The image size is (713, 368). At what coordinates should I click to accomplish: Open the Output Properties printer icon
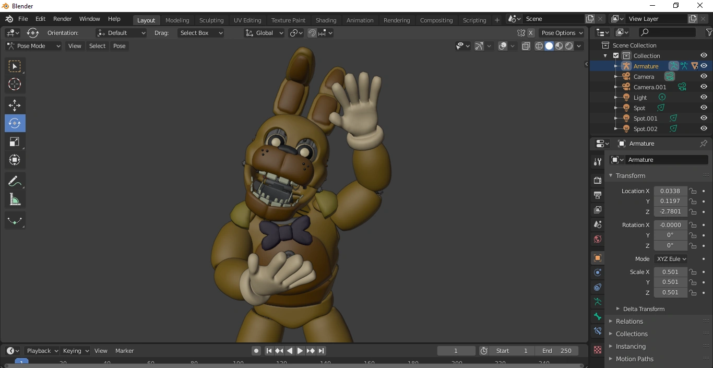coord(597,195)
